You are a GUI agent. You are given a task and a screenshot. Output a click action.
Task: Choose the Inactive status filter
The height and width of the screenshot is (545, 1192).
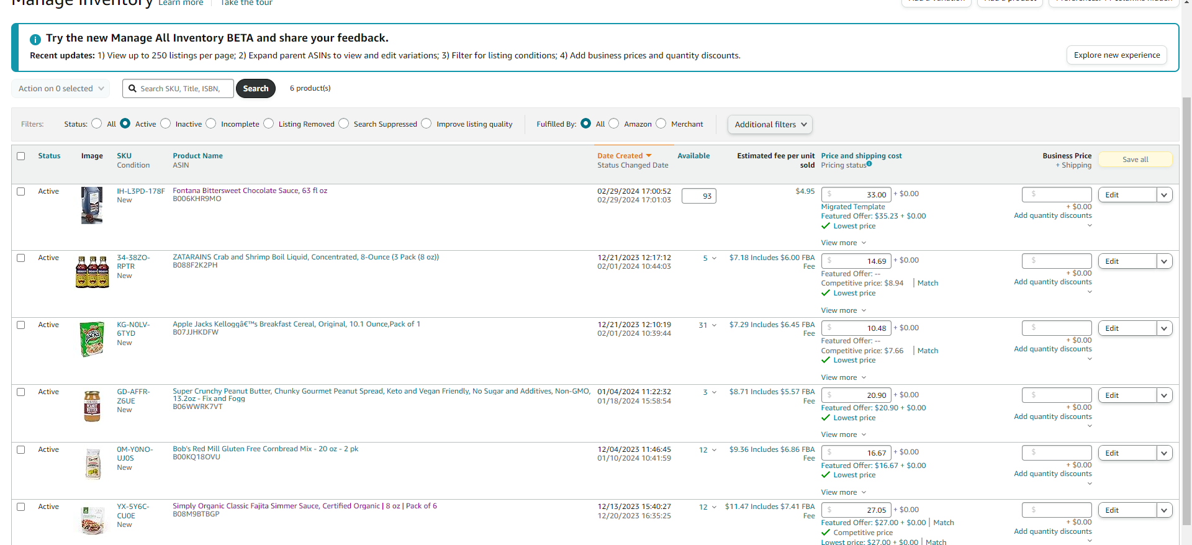(x=166, y=124)
